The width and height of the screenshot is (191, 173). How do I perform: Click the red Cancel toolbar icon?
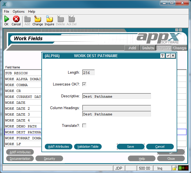[16, 19]
